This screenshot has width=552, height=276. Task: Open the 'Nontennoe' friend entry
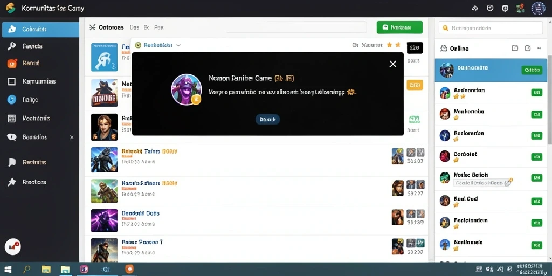[x=491, y=114]
